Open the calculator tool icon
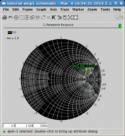The height and width of the screenshot is (136, 125). 65,17
